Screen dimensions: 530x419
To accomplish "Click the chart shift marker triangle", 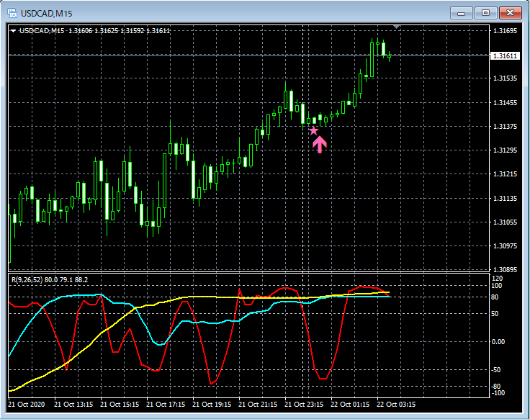I will point(397,27).
